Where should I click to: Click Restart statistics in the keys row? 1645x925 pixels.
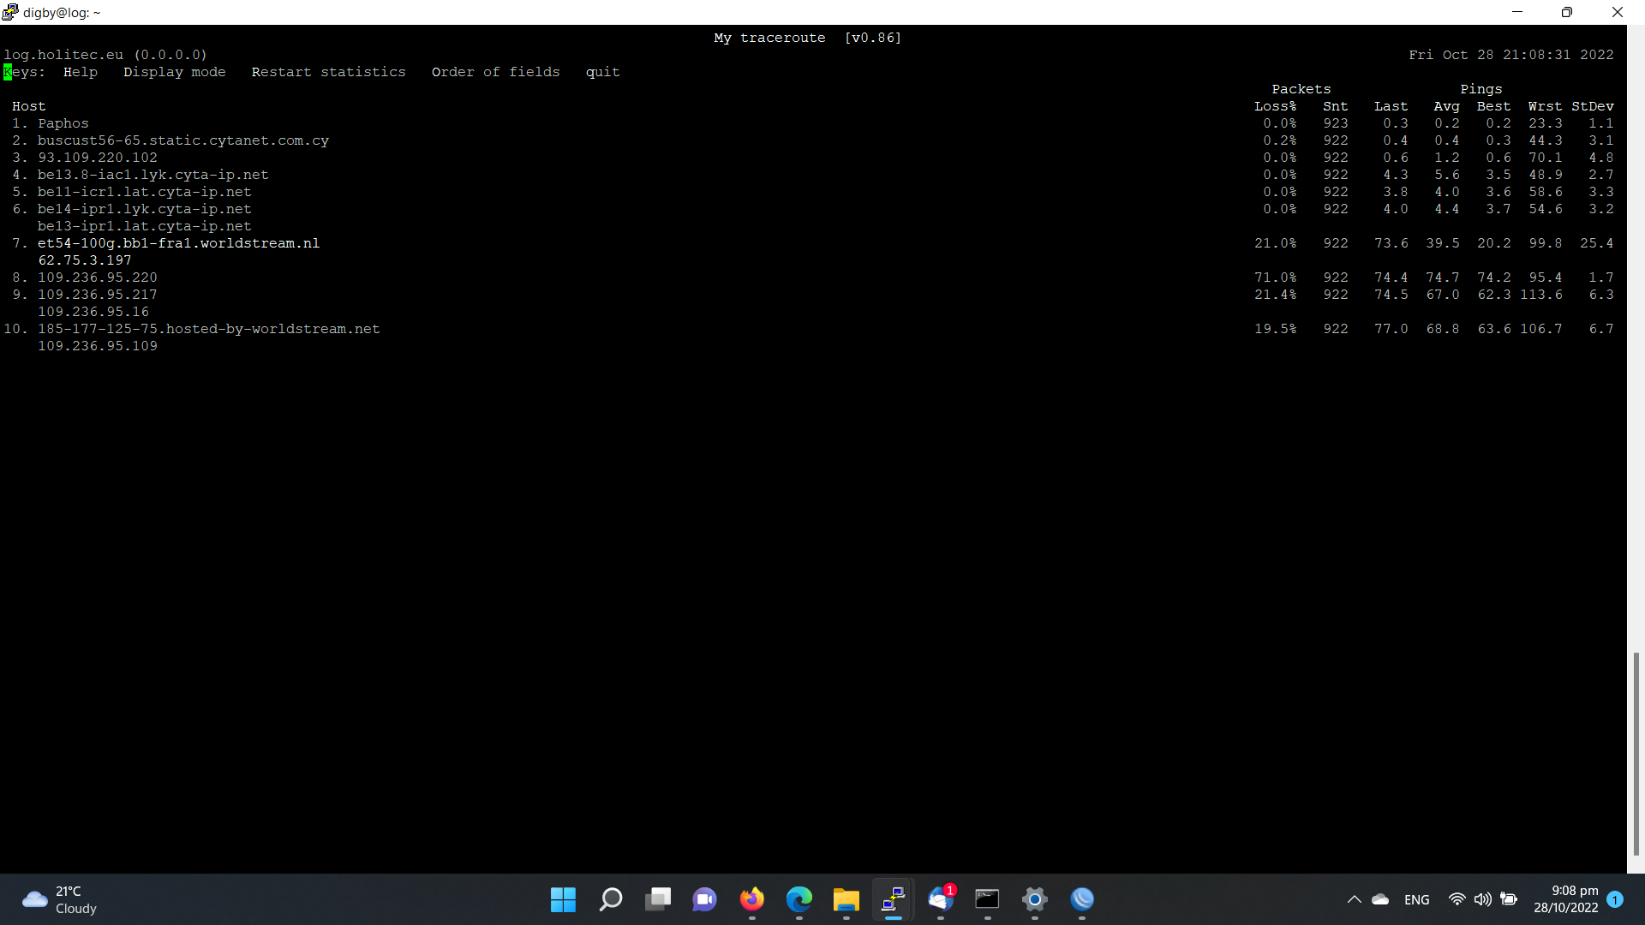tap(328, 72)
